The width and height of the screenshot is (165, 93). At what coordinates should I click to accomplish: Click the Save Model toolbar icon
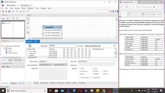[x=9, y=11]
